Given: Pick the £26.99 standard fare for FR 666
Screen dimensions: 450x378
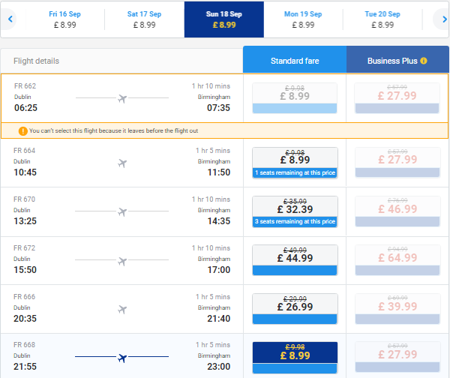Looking at the screenshot, I should 295,309.
